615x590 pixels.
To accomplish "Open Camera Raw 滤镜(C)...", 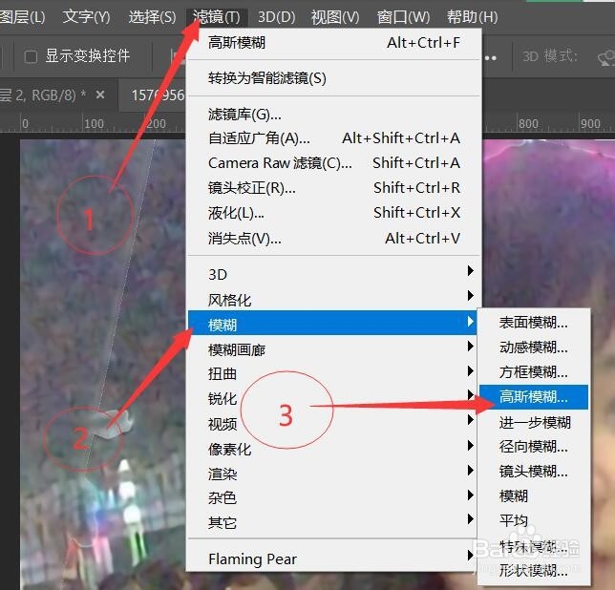I will [334, 162].
